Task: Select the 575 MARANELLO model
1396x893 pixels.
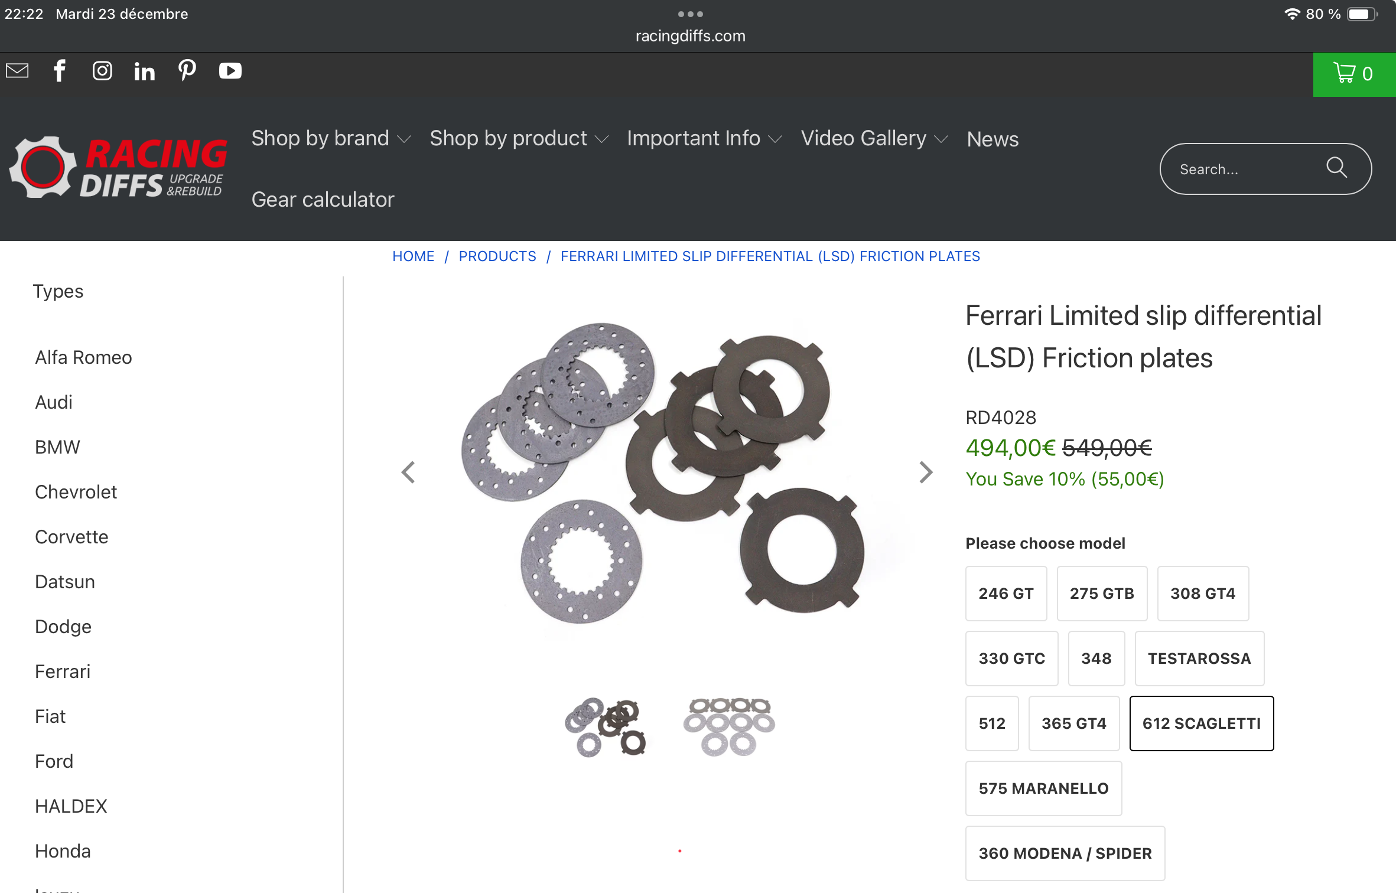Action: (1043, 788)
